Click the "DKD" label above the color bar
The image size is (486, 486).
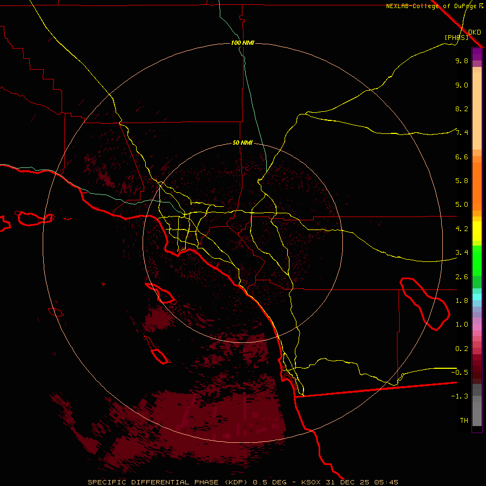pos(475,32)
